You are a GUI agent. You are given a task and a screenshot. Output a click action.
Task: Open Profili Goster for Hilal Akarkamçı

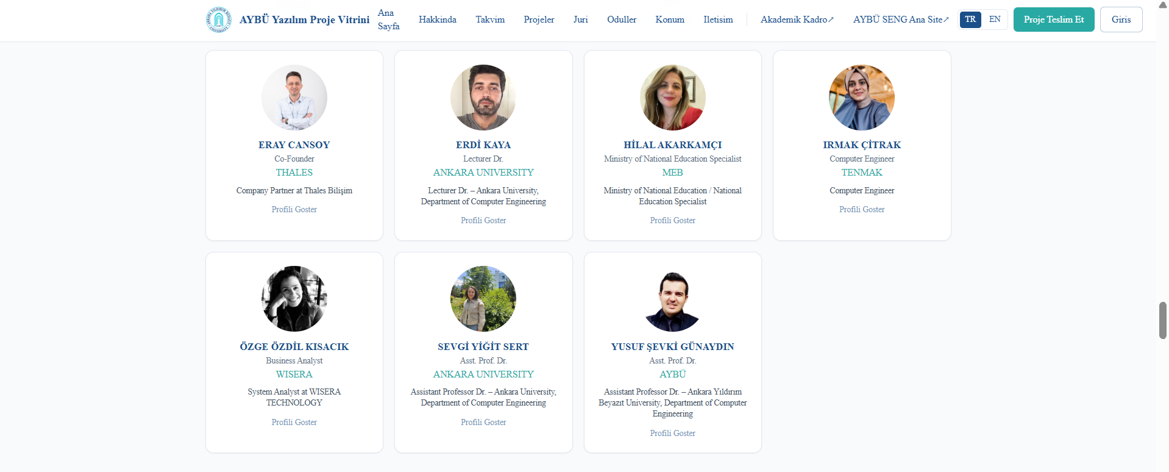click(x=673, y=220)
